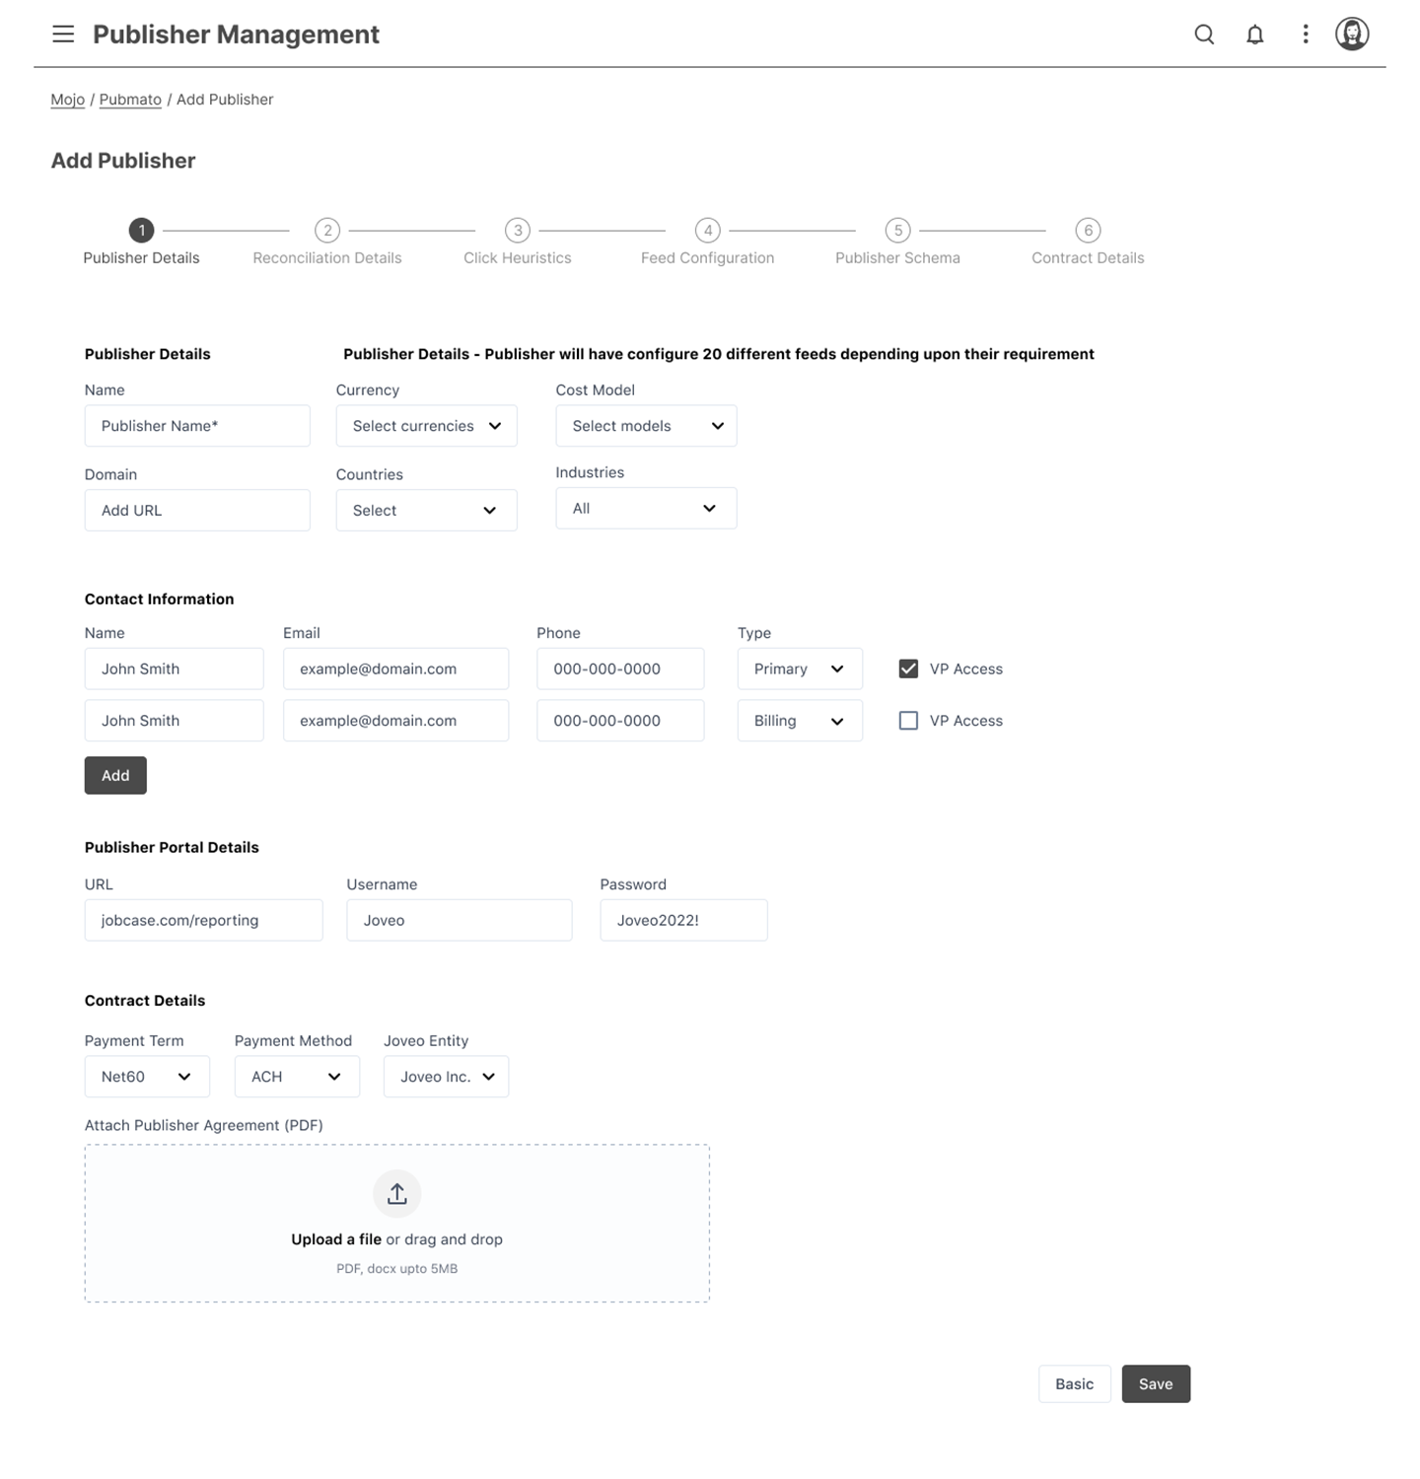Switch to Feed Configuration step
The width and height of the screenshot is (1420, 1479).
click(x=707, y=257)
